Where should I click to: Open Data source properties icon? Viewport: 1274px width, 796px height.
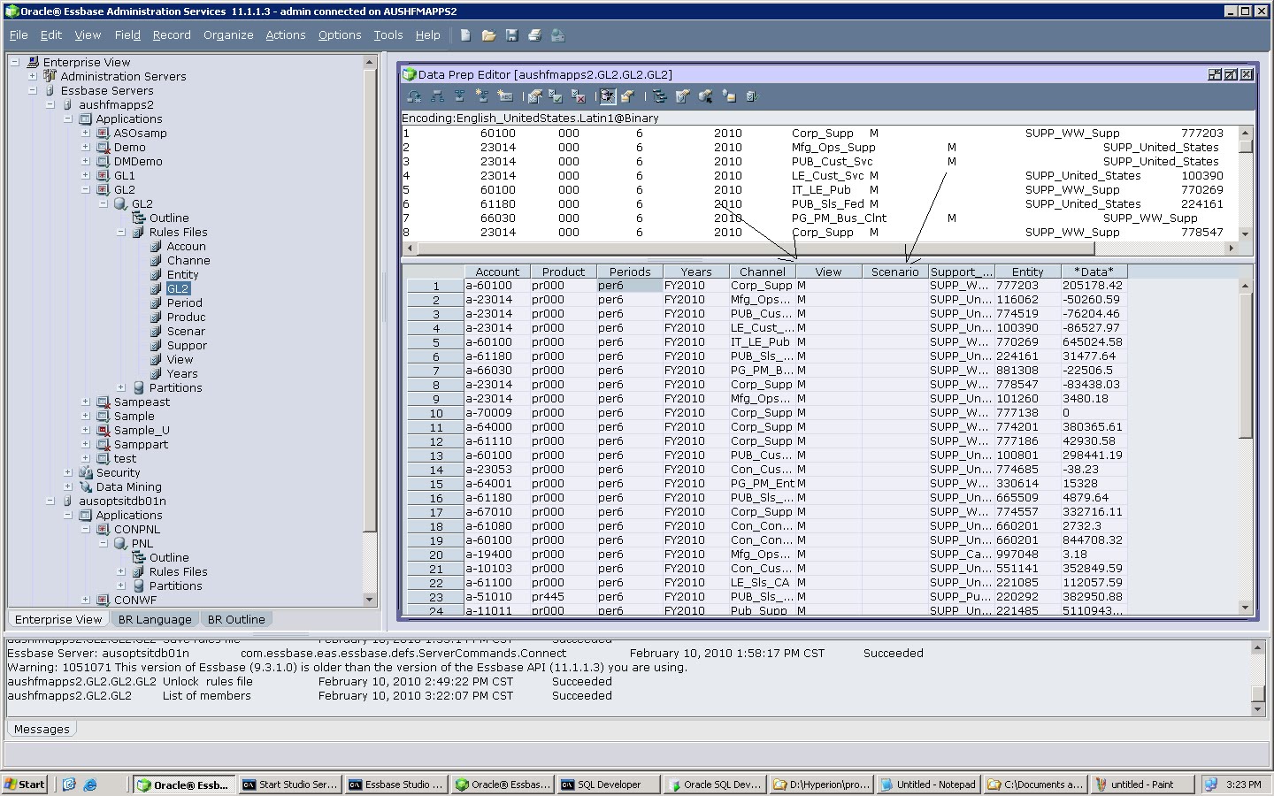point(729,96)
